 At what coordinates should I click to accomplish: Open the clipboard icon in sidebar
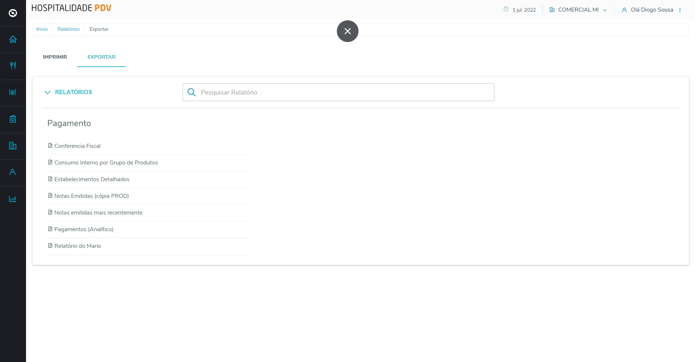click(13, 119)
